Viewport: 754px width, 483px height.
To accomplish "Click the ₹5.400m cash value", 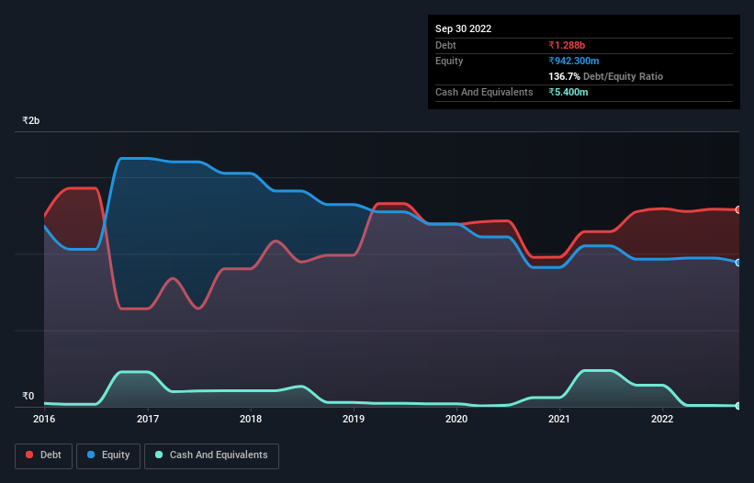I will click(568, 92).
